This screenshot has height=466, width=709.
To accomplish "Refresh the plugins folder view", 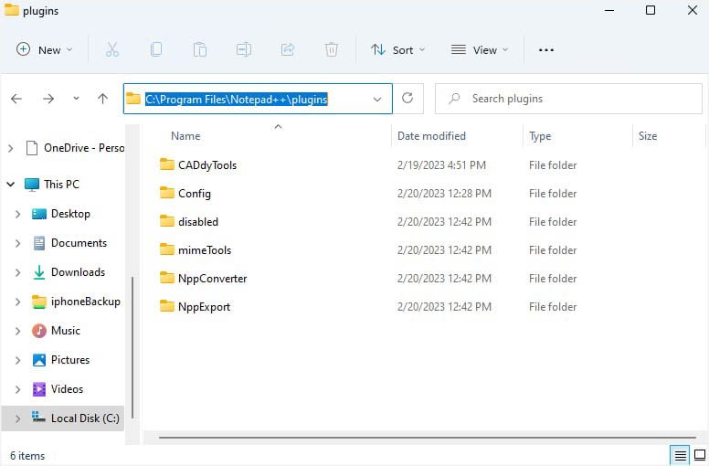I will click(407, 98).
